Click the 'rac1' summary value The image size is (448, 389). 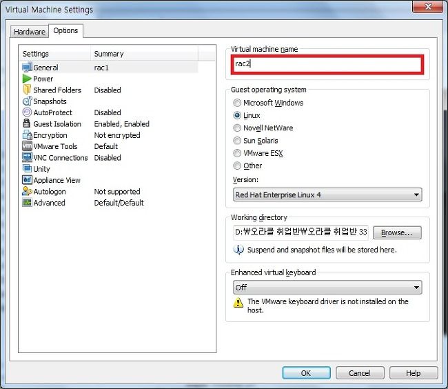(101, 68)
